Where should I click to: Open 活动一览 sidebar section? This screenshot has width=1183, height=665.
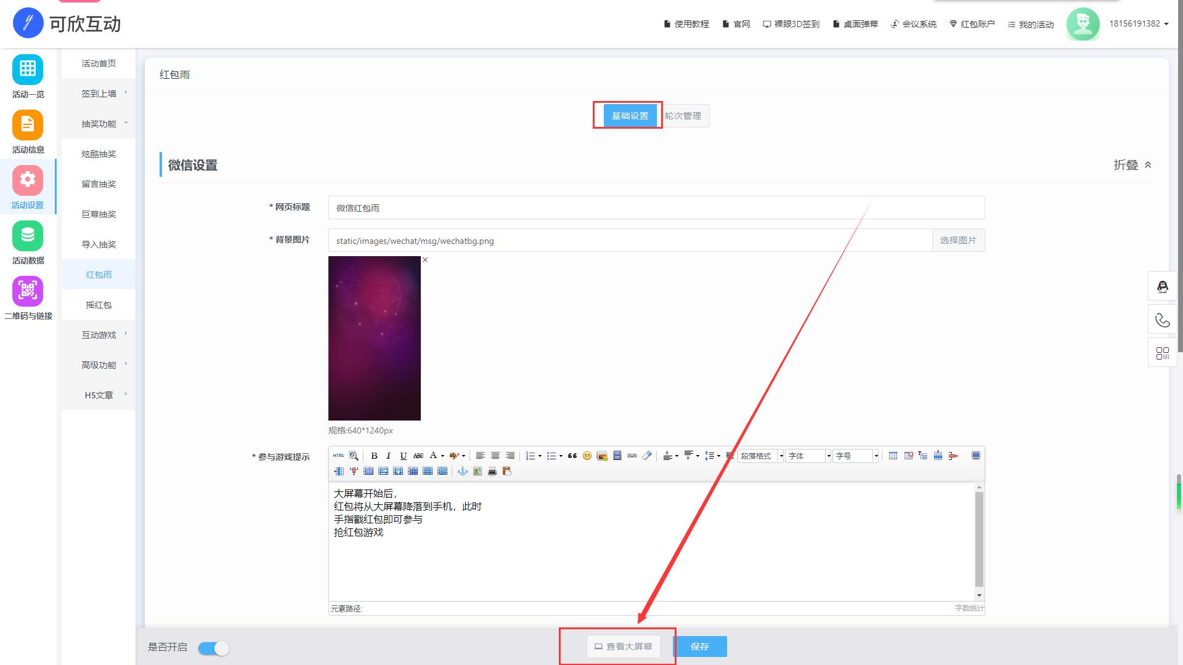(x=28, y=77)
